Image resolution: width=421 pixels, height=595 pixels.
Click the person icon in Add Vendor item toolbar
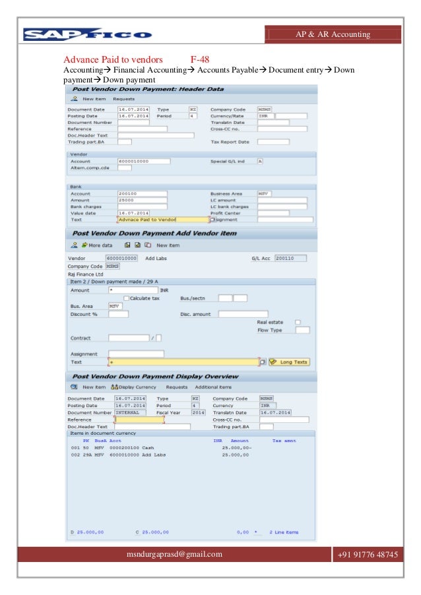[74, 245]
